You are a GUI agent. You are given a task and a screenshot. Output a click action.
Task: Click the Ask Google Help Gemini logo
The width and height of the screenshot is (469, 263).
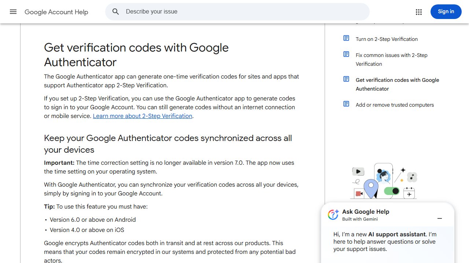coord(333,215)
